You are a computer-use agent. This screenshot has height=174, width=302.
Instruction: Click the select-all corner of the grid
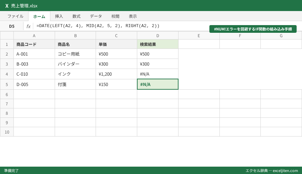click(x=7, y=35)
